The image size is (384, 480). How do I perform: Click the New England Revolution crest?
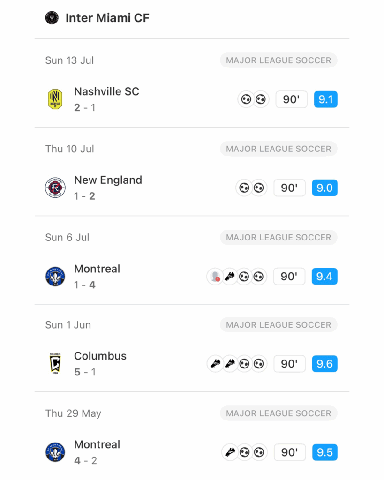click(55, 187)
